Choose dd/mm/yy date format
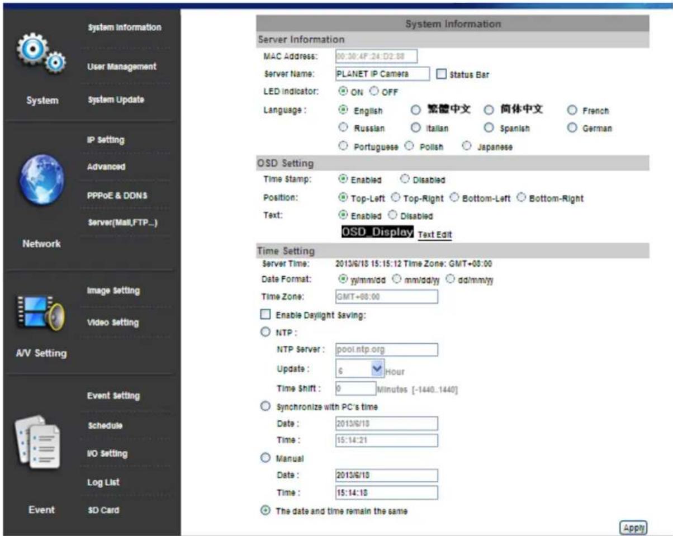Image resolution: width=673 pixels, height=536 pixels. (x=451, y=279)
